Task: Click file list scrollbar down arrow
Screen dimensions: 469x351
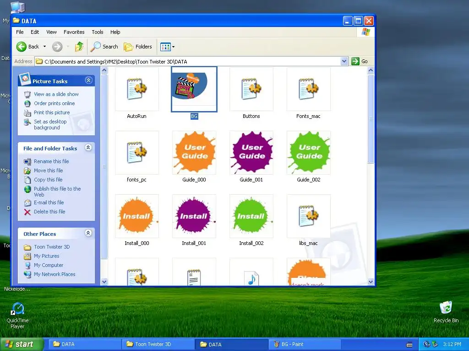Action: click(x=371, y=282)
